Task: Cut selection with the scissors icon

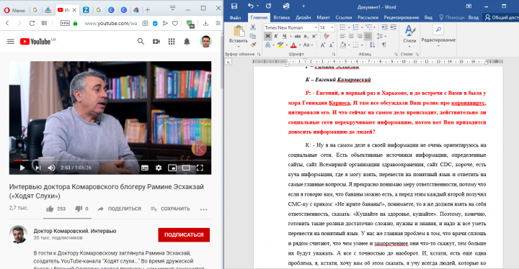Action: pos(253,27)
